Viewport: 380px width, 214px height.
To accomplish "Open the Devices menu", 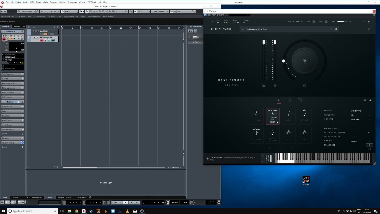I will pos(62,2).
